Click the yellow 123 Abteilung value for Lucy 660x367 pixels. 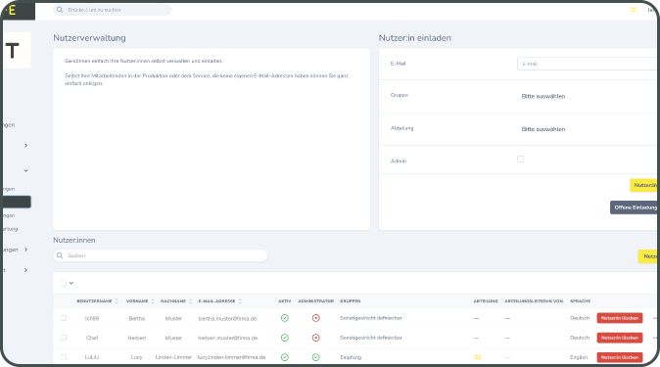pyautogui.click(x=477, y=357)
